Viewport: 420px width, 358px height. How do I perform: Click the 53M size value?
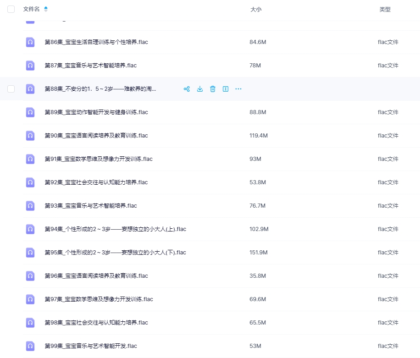pyautogui.click(x=255, y=346)
